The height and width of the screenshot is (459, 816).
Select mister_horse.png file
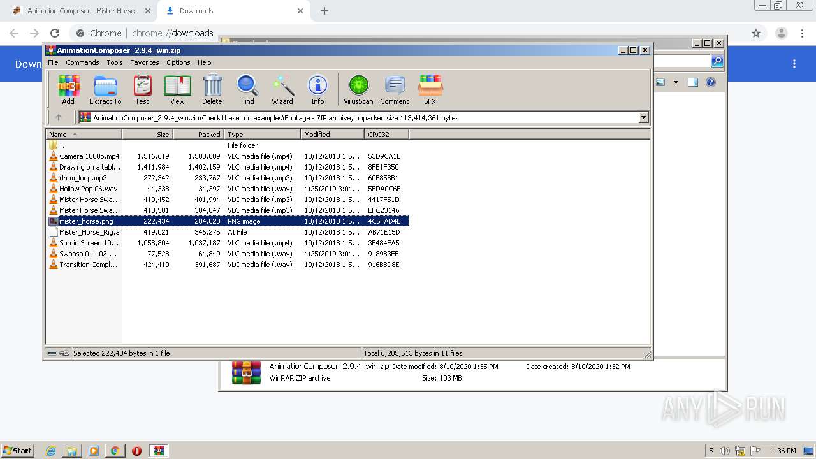(228, 221)
